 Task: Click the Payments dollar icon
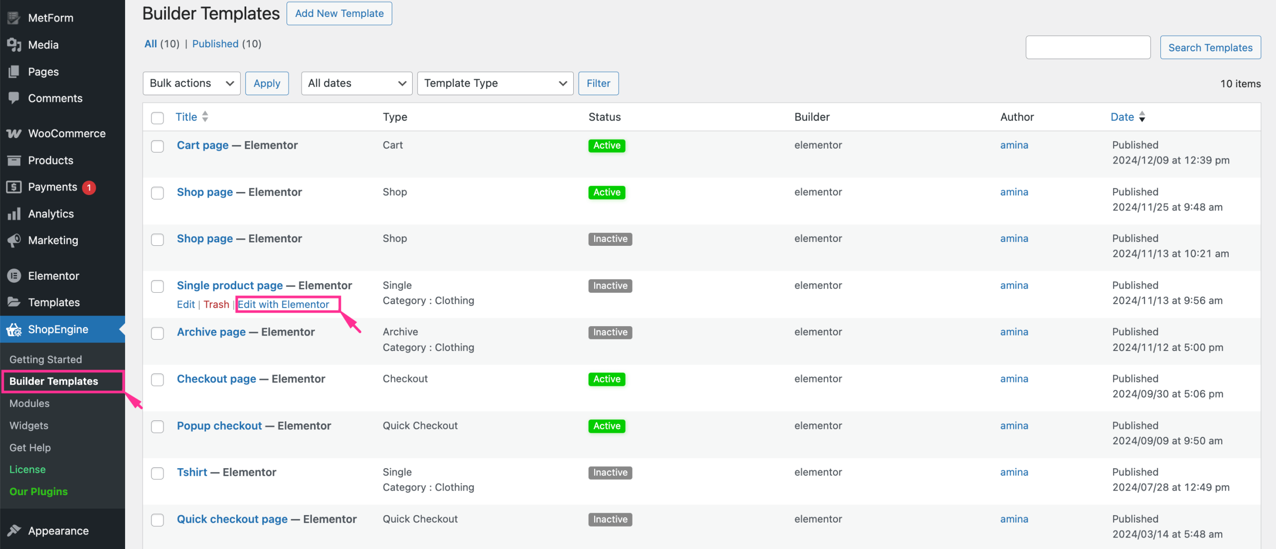coord(14,187)
